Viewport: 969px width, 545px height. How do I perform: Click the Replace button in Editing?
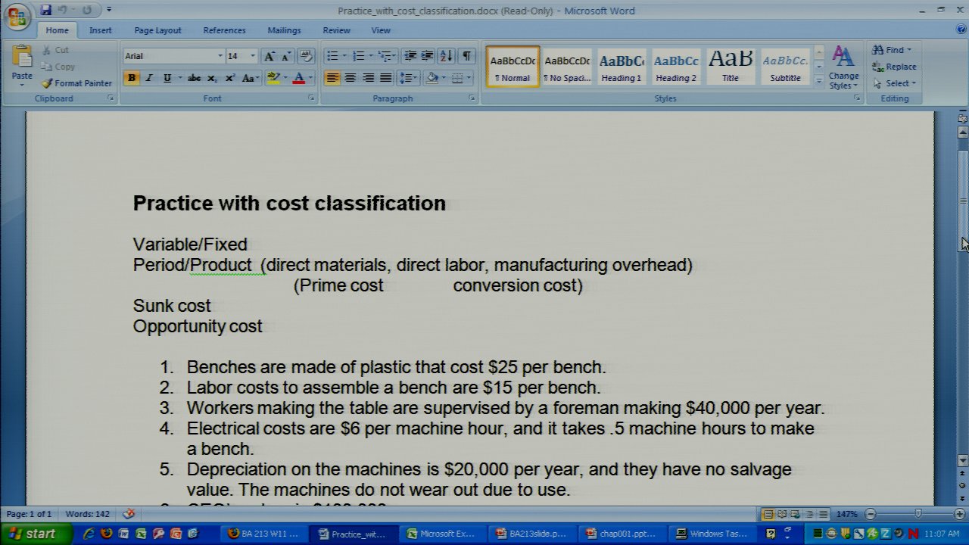[x=894, y=67]
